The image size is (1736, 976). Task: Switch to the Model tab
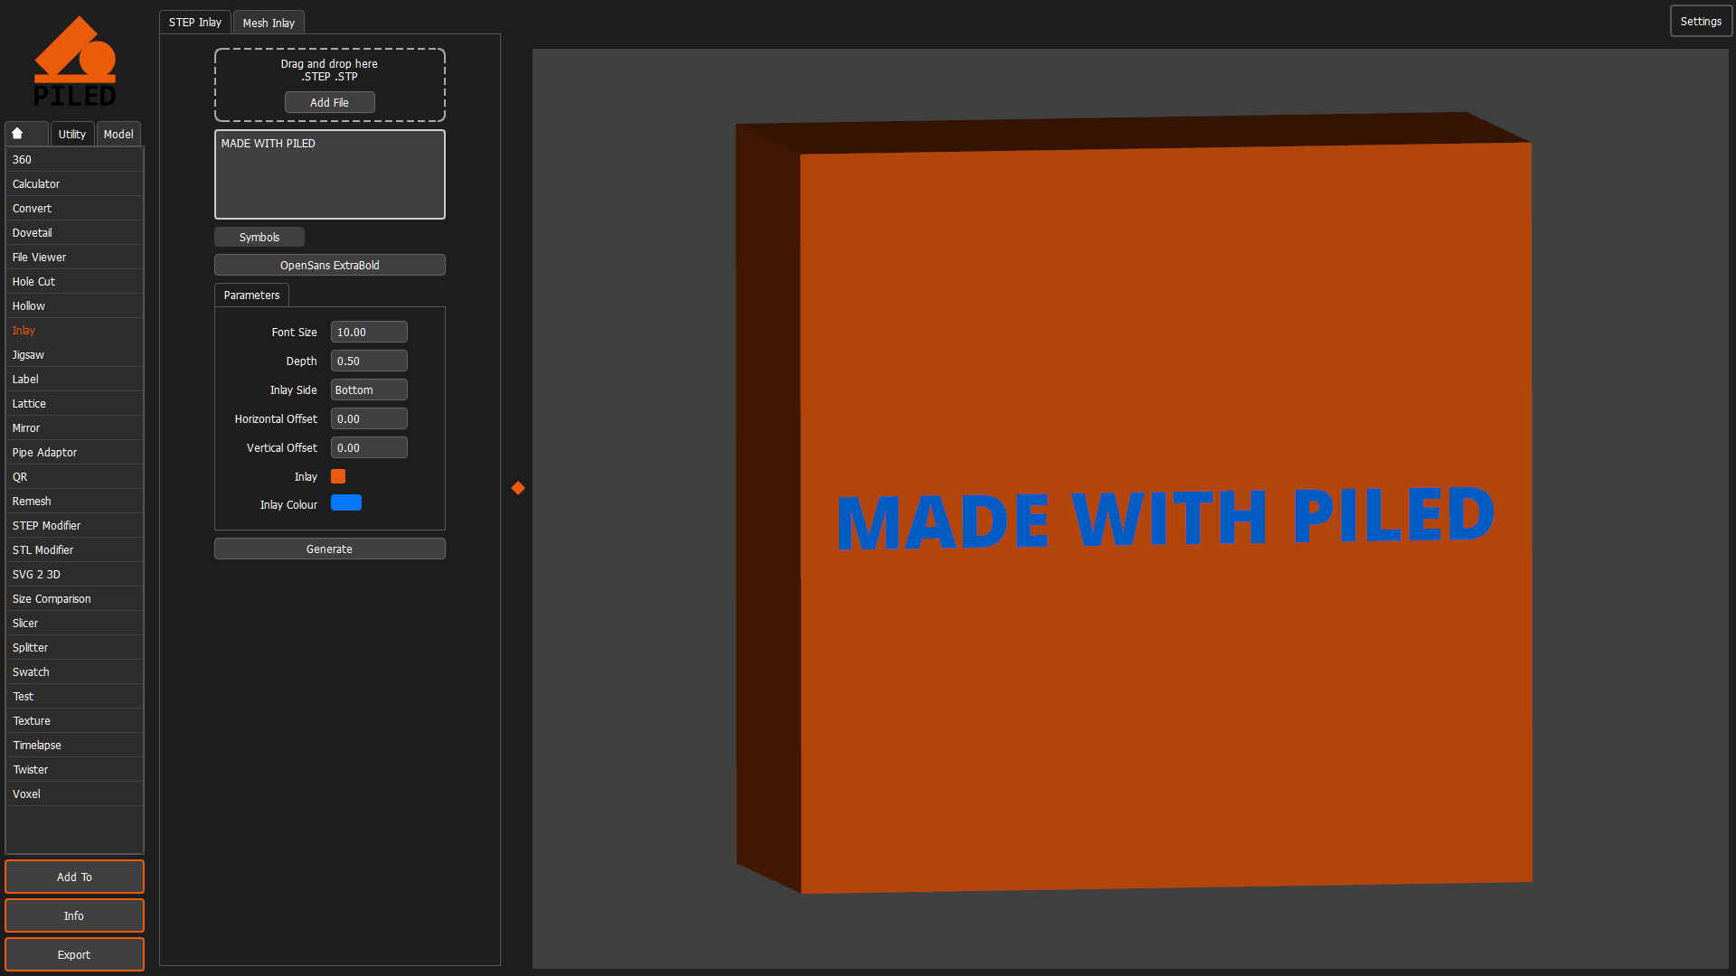click(x=118, y=134)
